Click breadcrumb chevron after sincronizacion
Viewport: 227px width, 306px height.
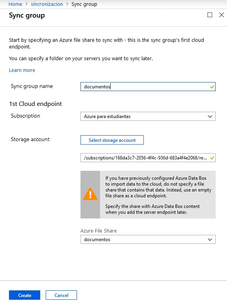pyautogui.click(x=67, y=4)
